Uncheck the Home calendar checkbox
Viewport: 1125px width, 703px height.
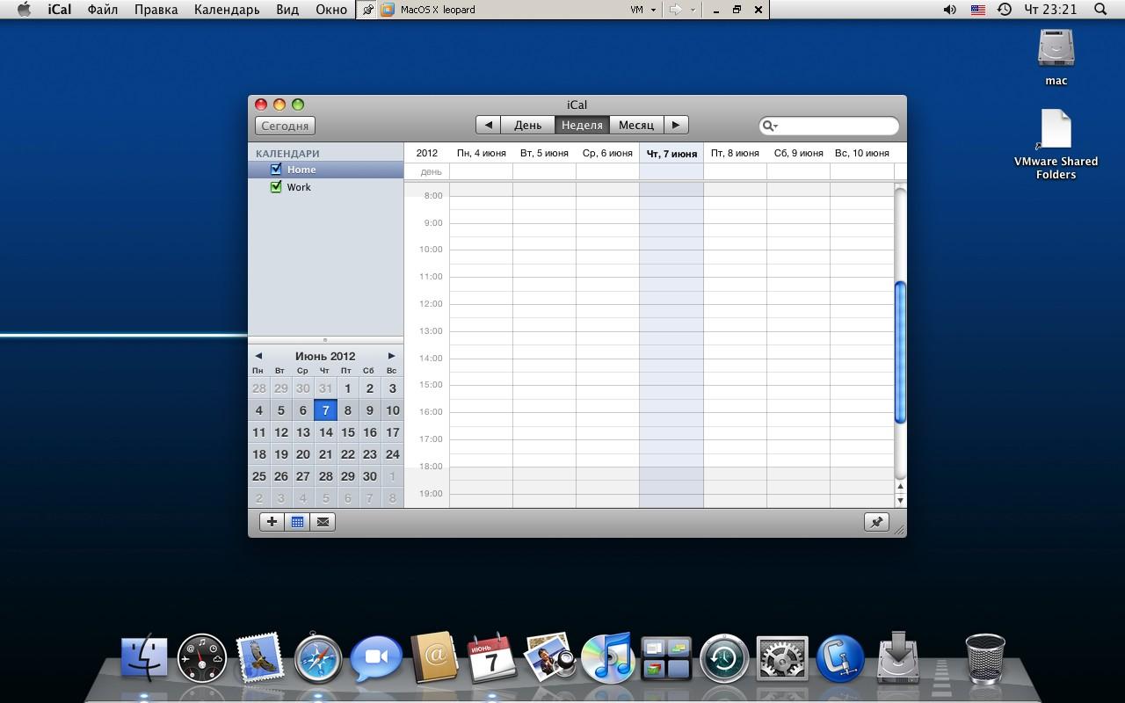click(276, 170)
